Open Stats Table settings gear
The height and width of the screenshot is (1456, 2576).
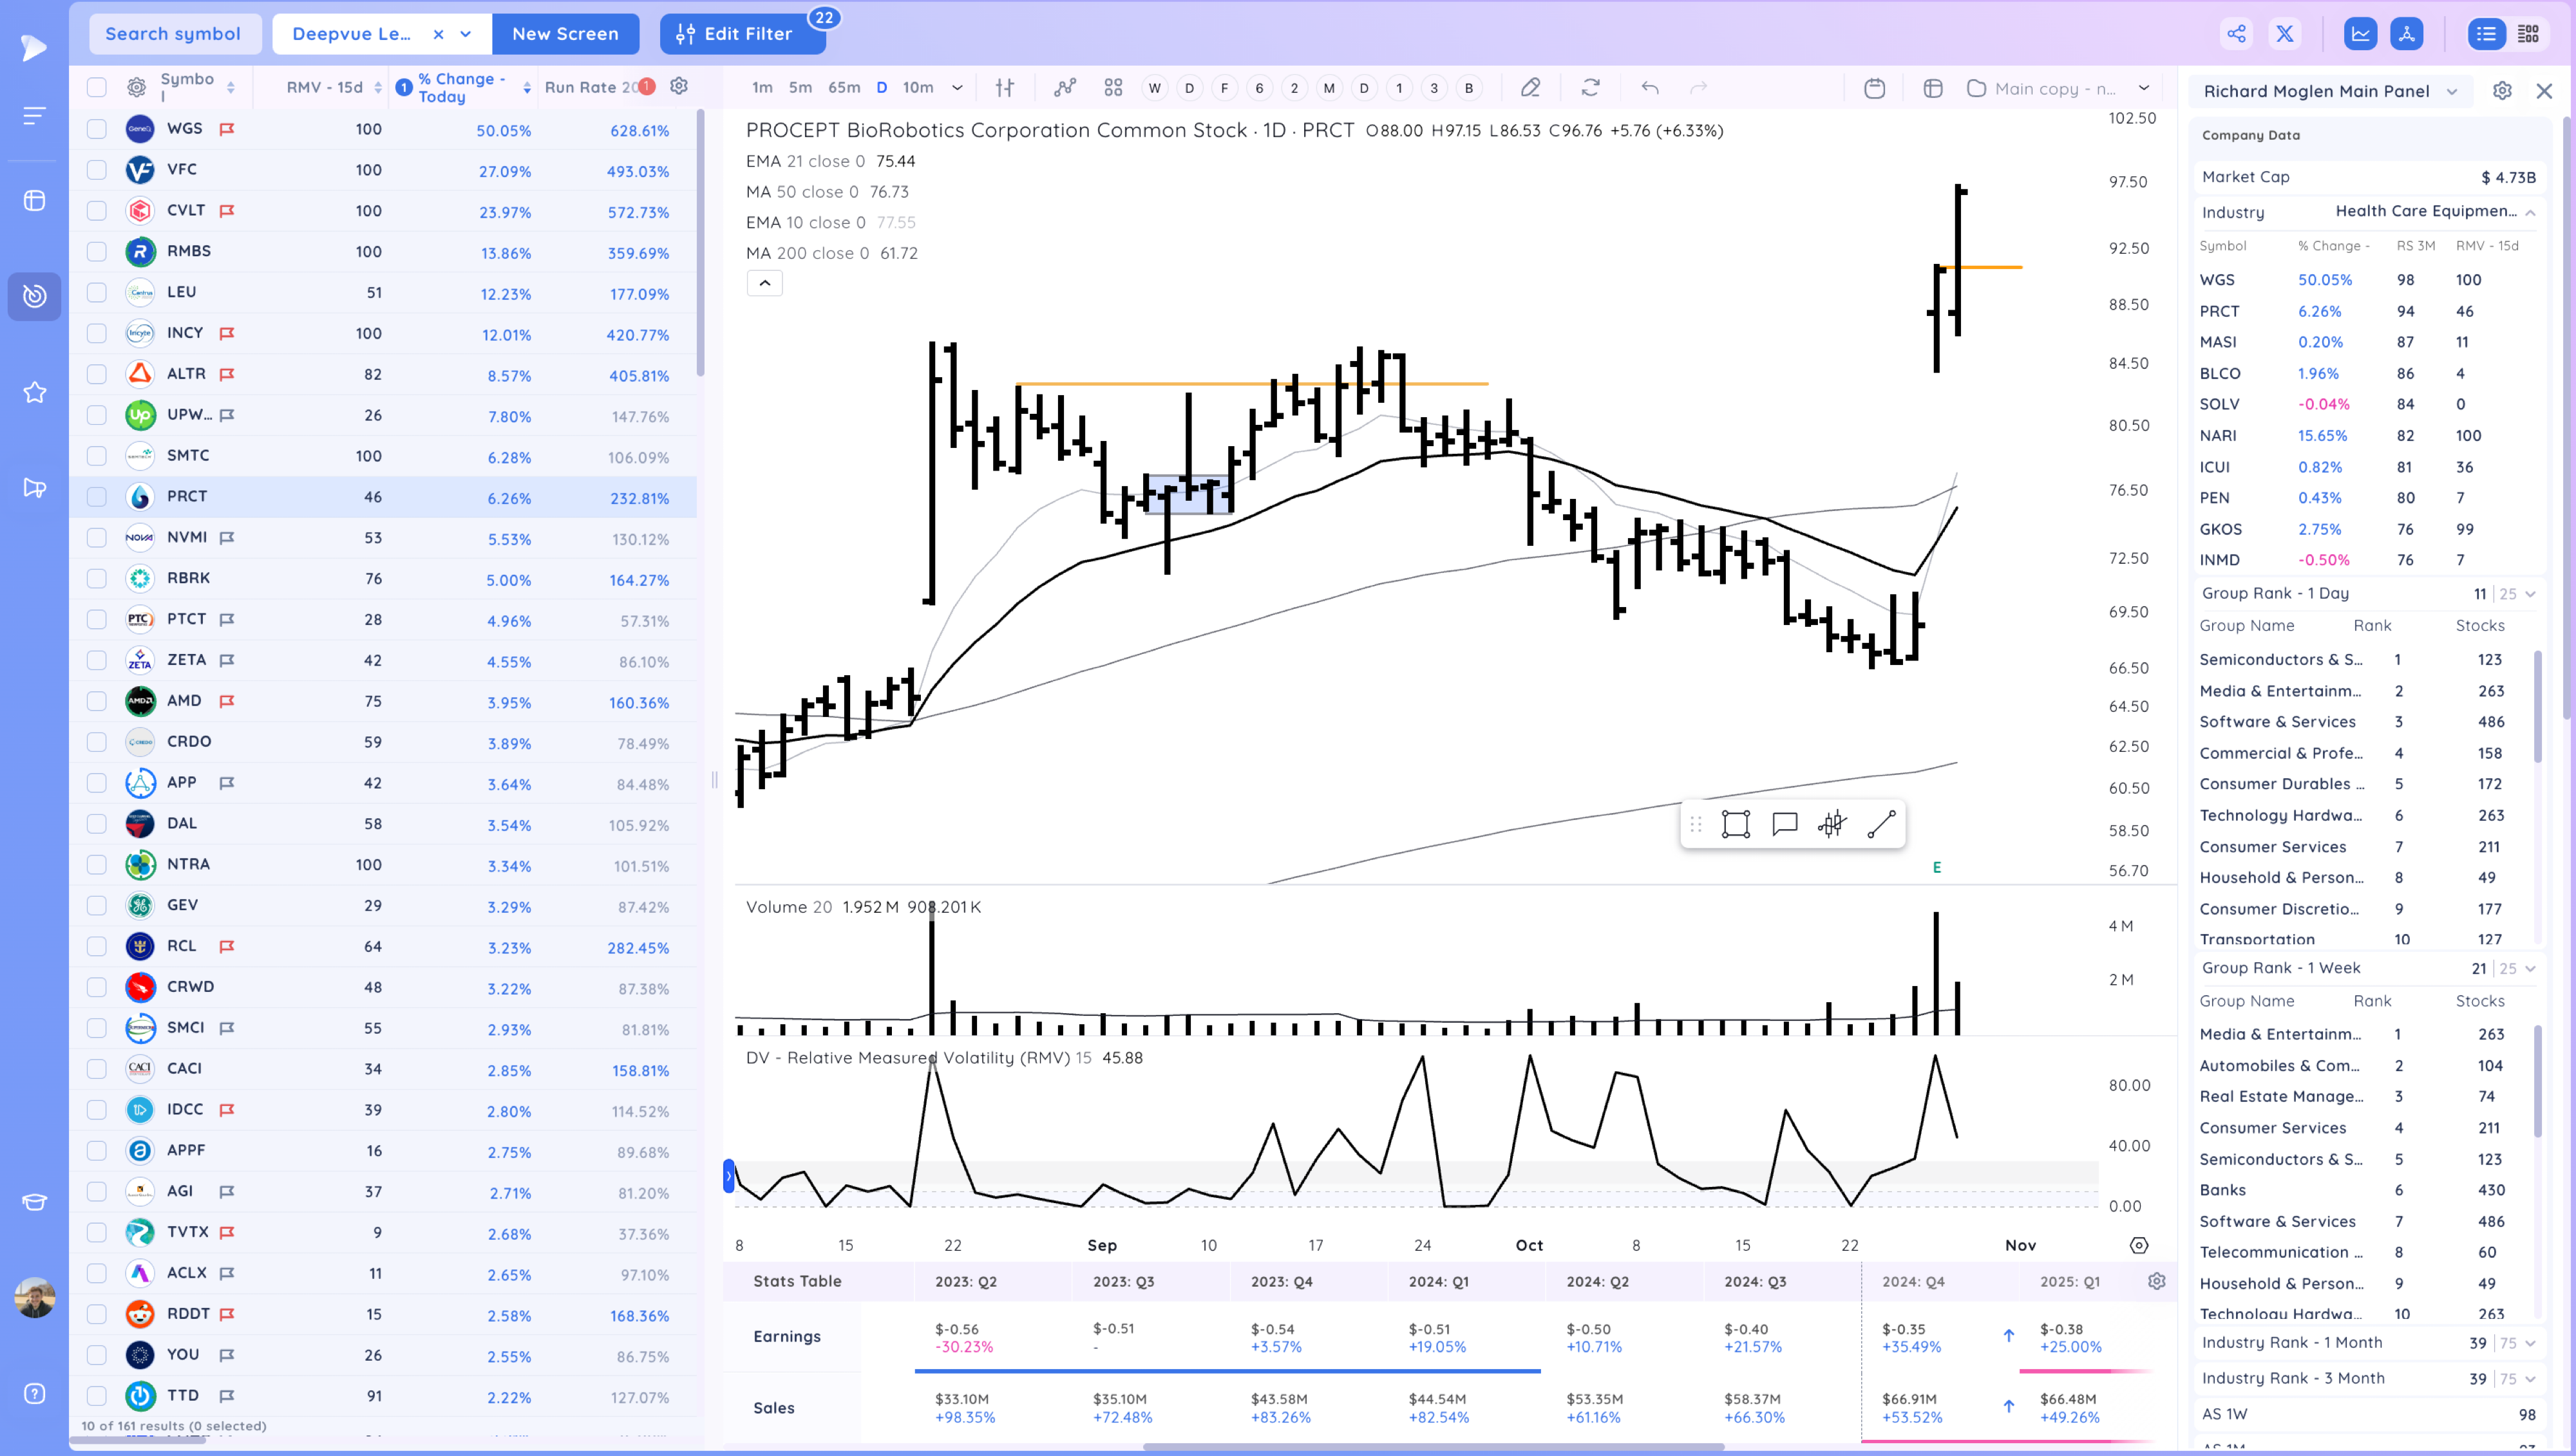[2157, 1281]
